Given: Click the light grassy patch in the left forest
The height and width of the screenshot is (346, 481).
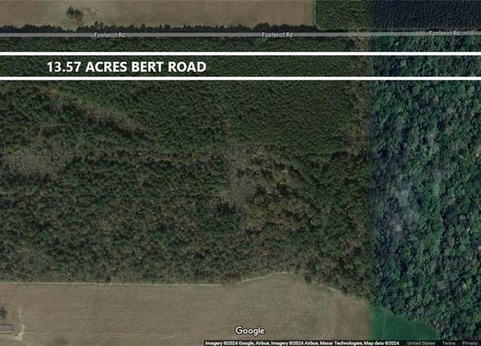Looking at the screenshot, I should (x=28, y=161).
